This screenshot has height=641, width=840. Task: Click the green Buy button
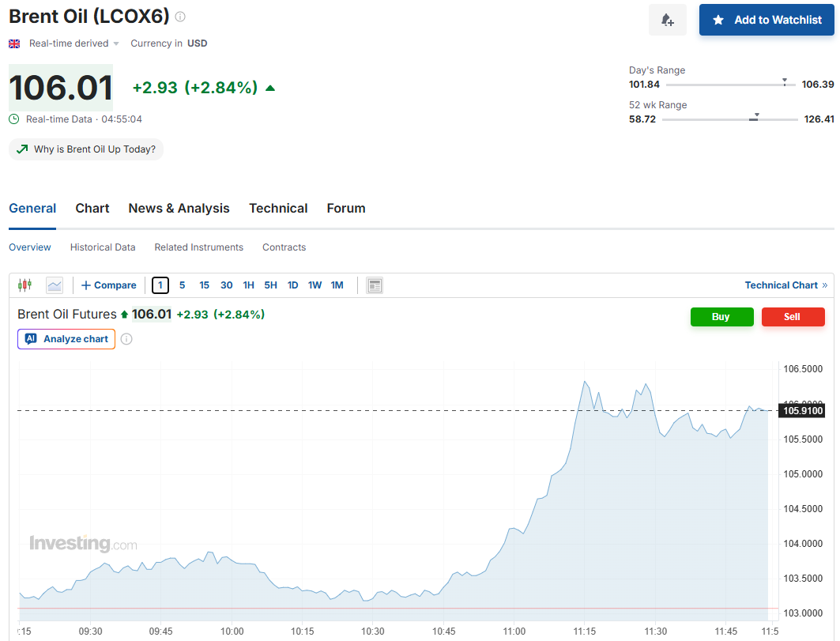click(x=721, y=317)
